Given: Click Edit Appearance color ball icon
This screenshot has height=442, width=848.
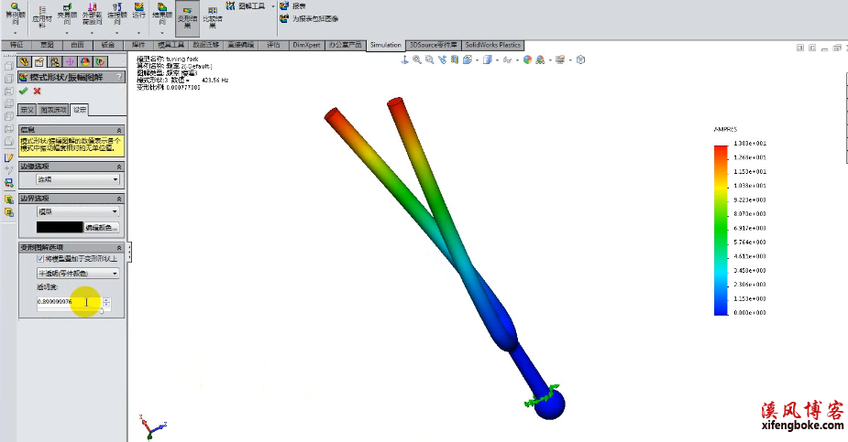Looking at the screenshot, I should [x=527, y=59].
